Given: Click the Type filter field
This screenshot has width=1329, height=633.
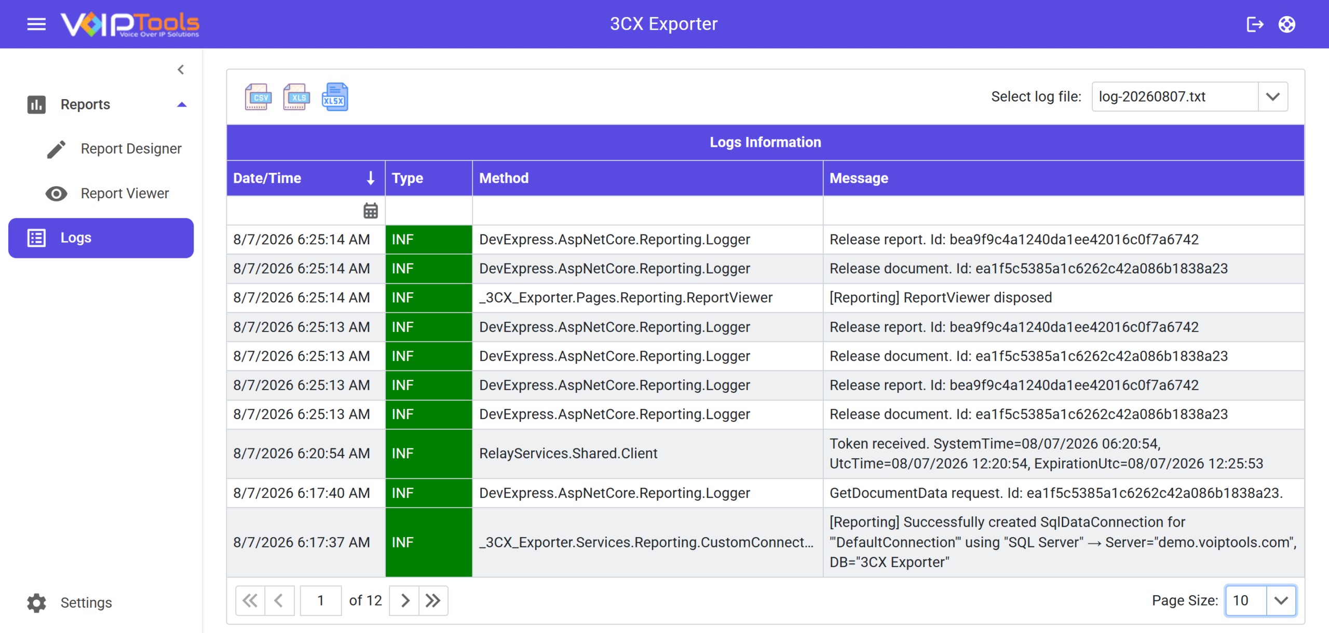Looking at the screenshot, I should click(x=429, y=211).
